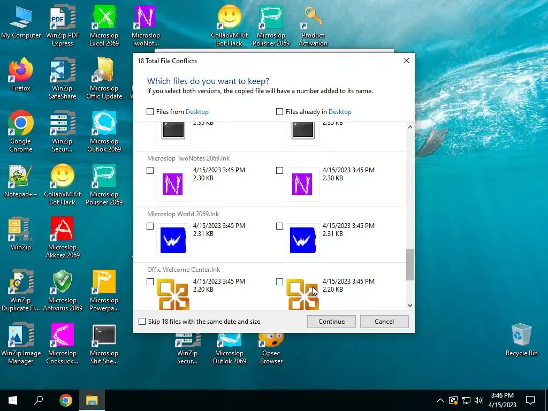Enable Skip 18 files with same date checkbox
548x411 pixels.
coord(142,322)
